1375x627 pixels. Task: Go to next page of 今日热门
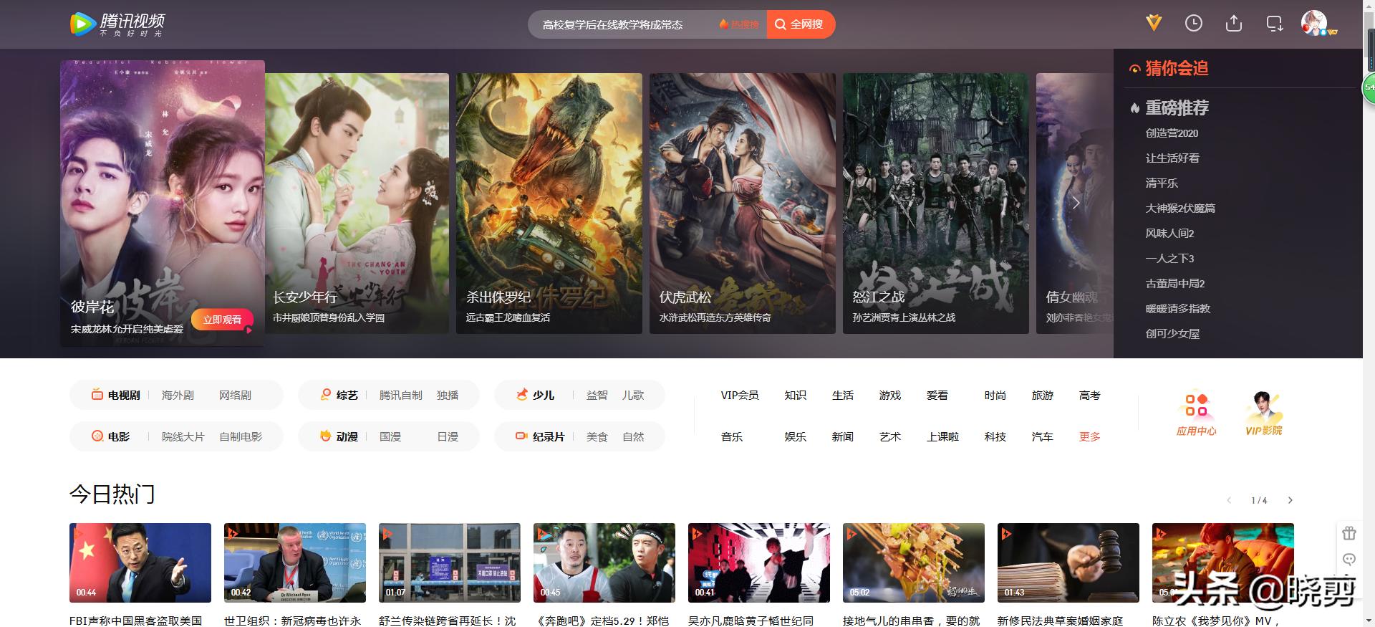tap(1290, 500)
